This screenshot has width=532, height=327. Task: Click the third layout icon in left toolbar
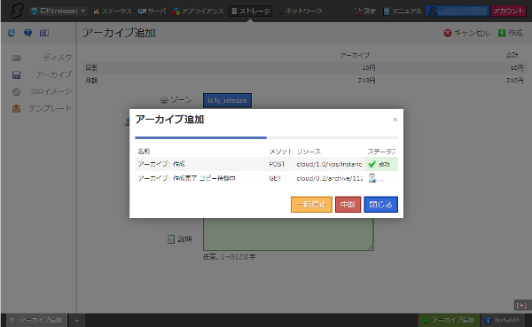pyautogui.click(x=44, y=33)
